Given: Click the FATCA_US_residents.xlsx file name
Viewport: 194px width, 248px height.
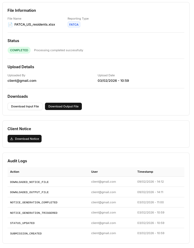Looking at the screenshot, I should 35,25.
